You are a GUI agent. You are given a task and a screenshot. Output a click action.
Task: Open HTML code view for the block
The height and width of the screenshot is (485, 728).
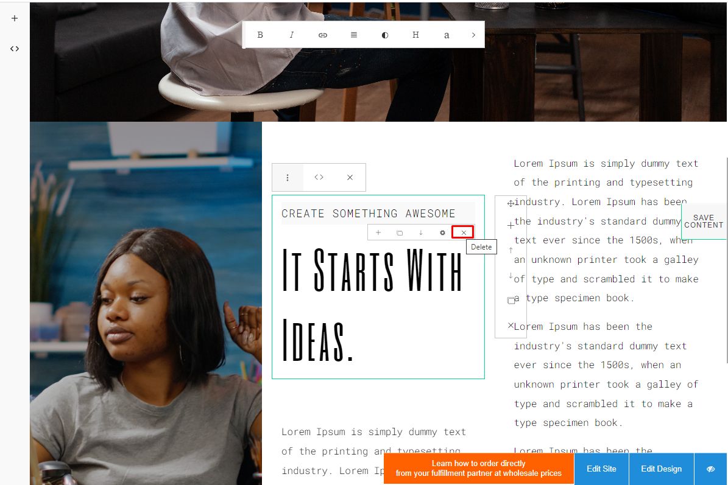pos(319,178)
